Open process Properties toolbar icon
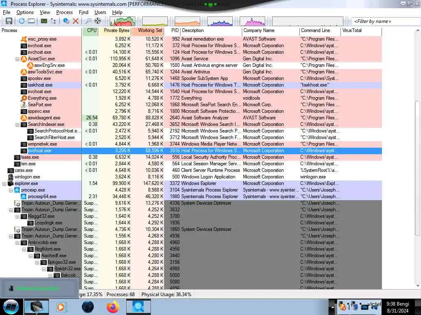 coord(66,21)
